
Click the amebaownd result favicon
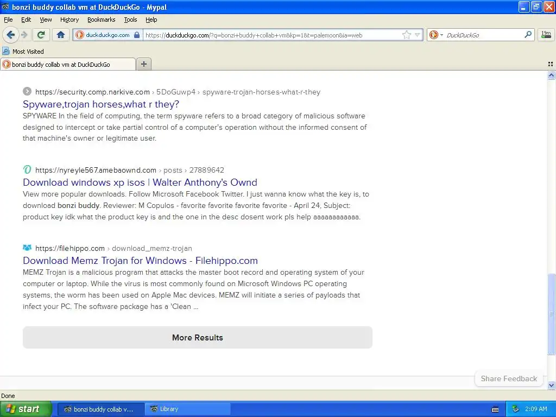click(27, 169)
